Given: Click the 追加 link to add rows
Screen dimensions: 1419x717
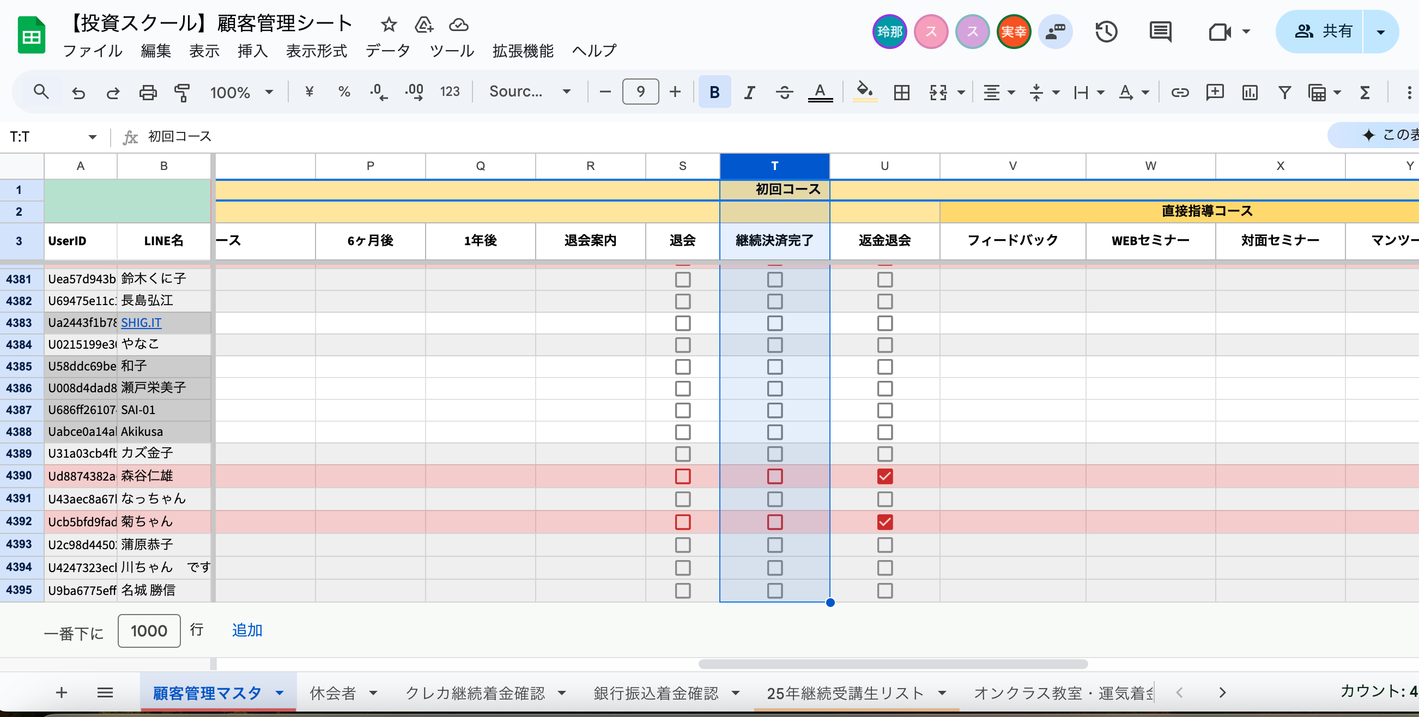Looking at the screenshot, I should coord(247,630).
